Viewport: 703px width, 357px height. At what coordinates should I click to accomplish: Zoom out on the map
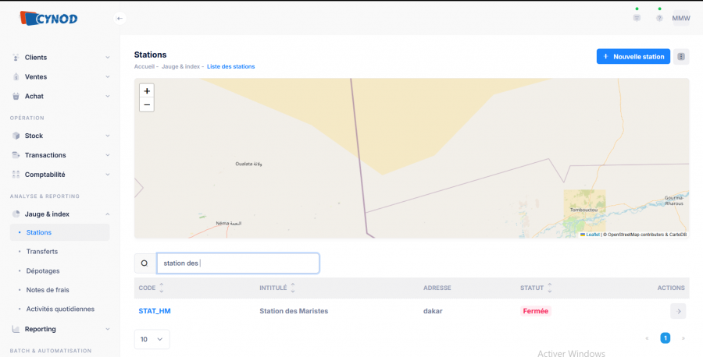(x=147, y=104)
